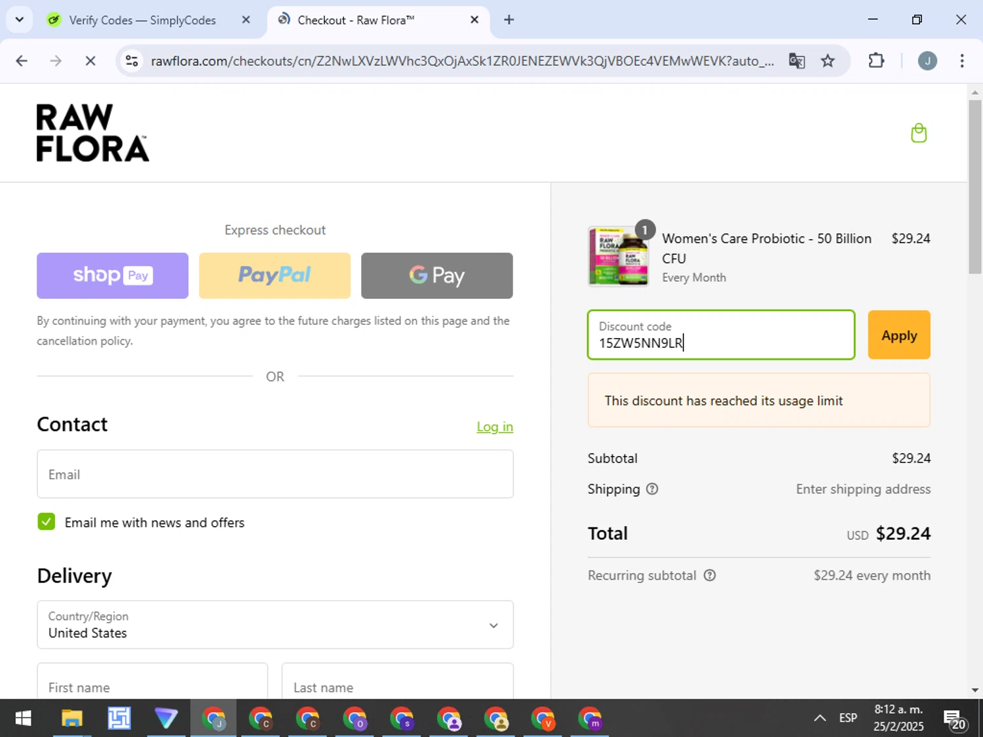The image size is (983, 737).
Task: Click the ESP language indicator
Action: click(848, 718)
